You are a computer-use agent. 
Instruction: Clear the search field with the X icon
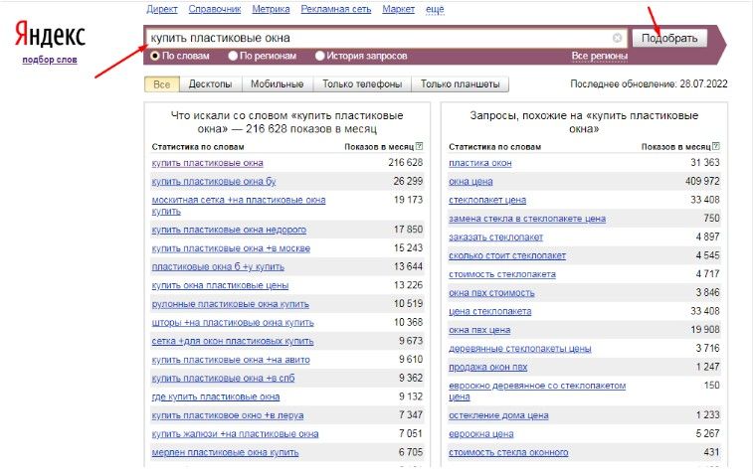pos(617,38)
